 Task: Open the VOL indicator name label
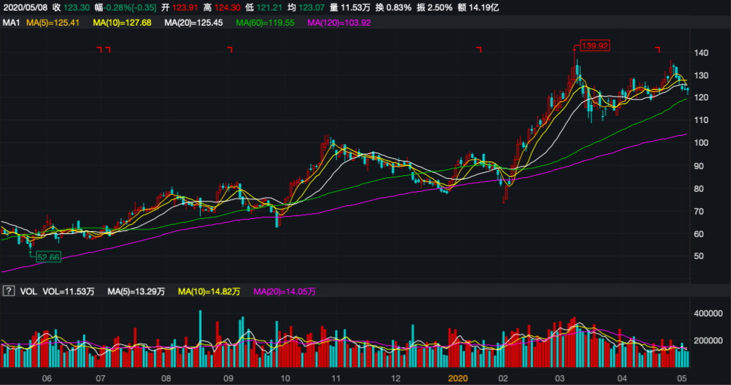coord(29,291)
